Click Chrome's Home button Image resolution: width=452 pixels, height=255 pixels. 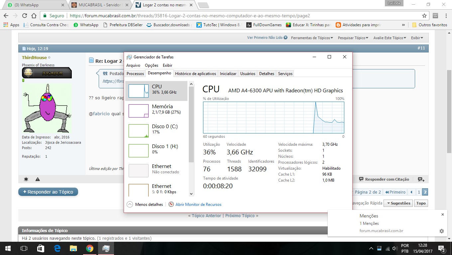click(x=34, y=16)
